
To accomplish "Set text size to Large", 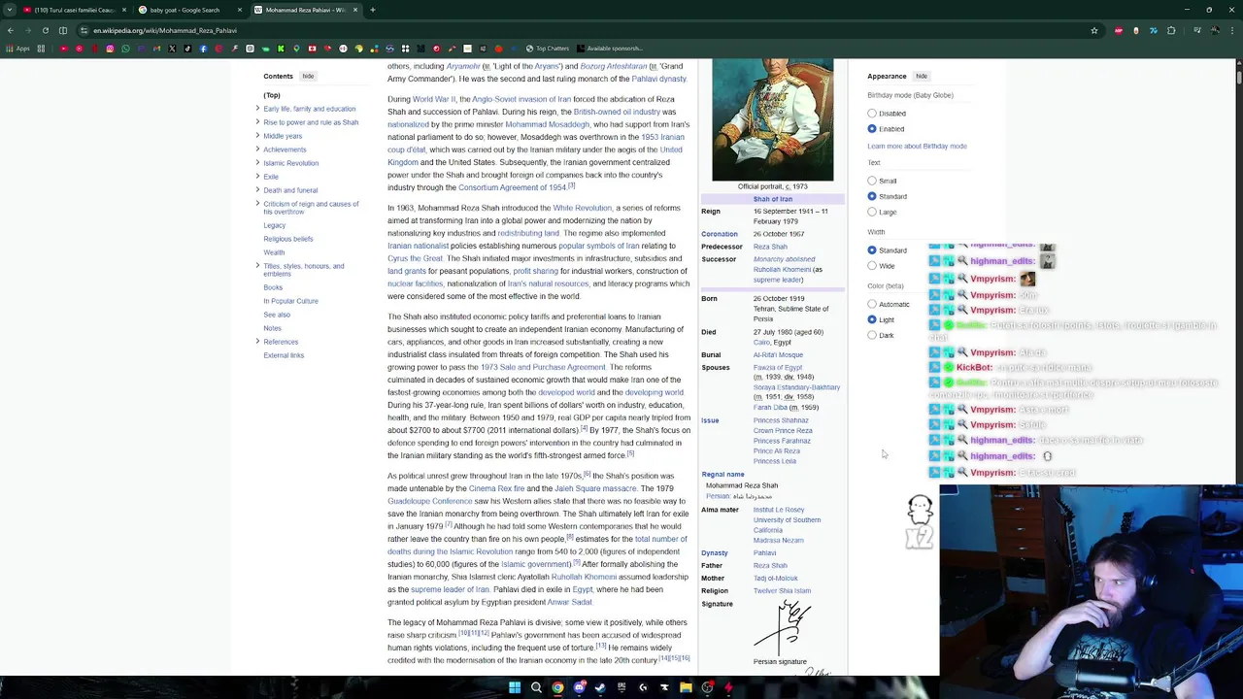I will click(872, 212).
